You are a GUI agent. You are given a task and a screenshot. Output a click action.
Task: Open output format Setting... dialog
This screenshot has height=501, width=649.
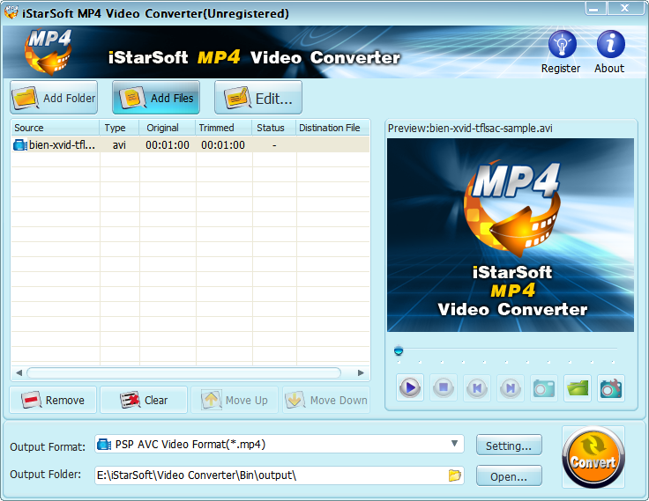pyautogui.click(x=509, y=446)
